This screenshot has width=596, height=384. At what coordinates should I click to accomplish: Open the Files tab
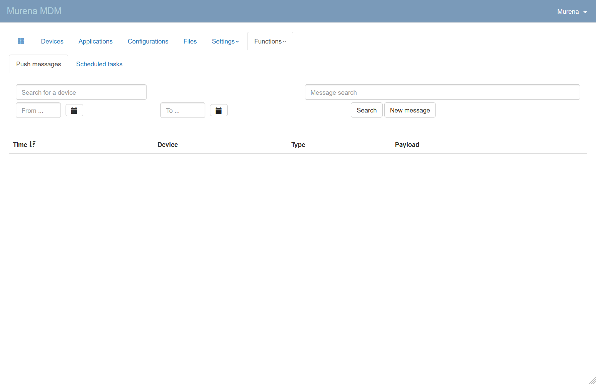(190, 41)
